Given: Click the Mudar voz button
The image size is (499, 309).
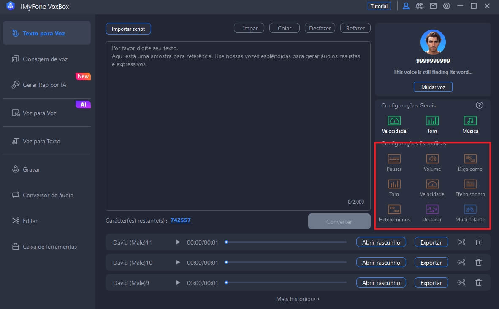Looking at the screenshot, I should pos(433,87).
